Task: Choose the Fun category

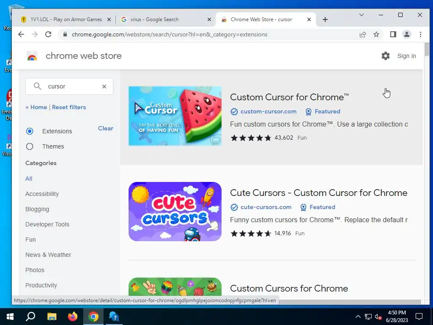Action: [30, 240]
